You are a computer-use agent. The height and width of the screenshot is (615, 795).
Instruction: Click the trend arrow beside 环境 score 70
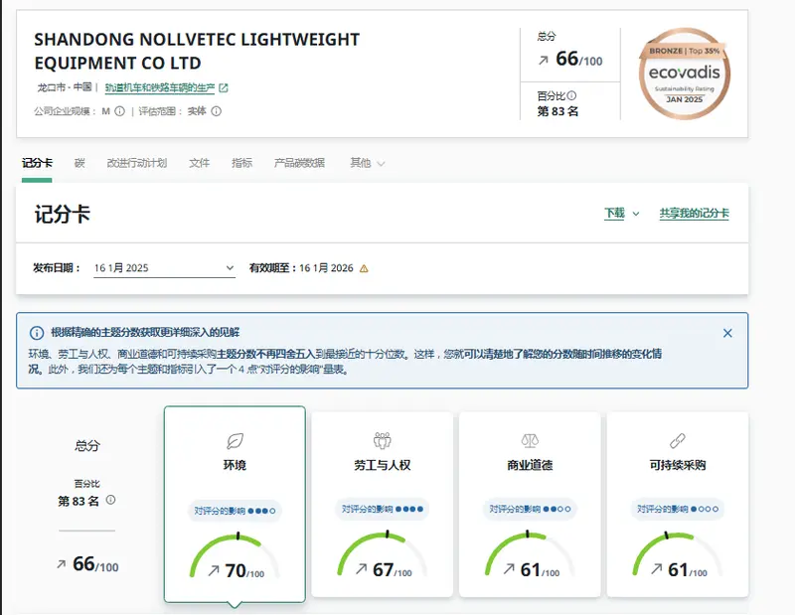click(214, 571)
